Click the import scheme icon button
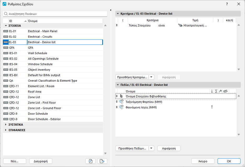This screenshot has width=245, height=167. click(x=90, y=161)
